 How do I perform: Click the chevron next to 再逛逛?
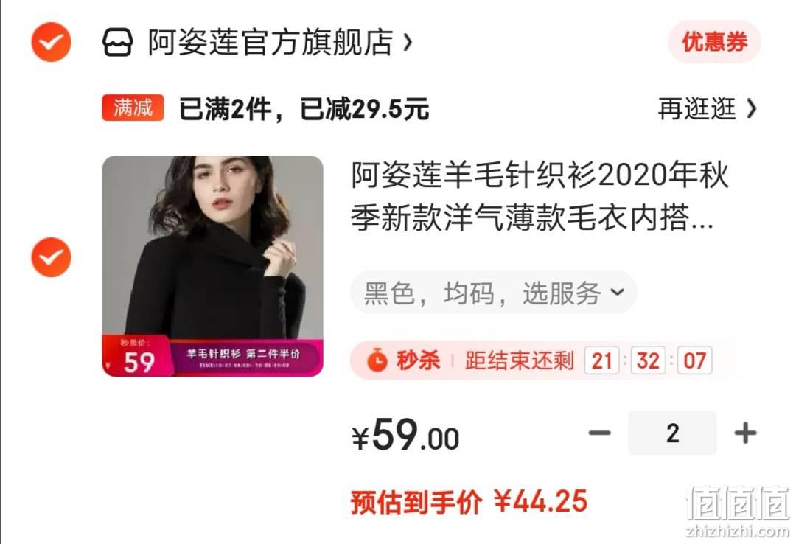(752, 108)
